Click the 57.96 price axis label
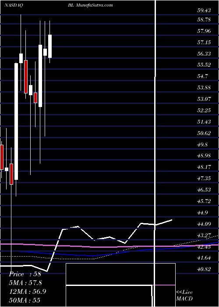219x307 pixels. coord(204,31)
